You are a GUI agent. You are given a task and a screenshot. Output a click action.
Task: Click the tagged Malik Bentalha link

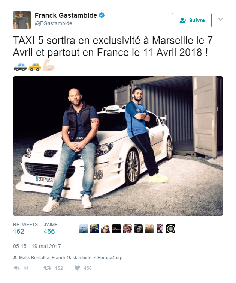[x=34, y=258]
